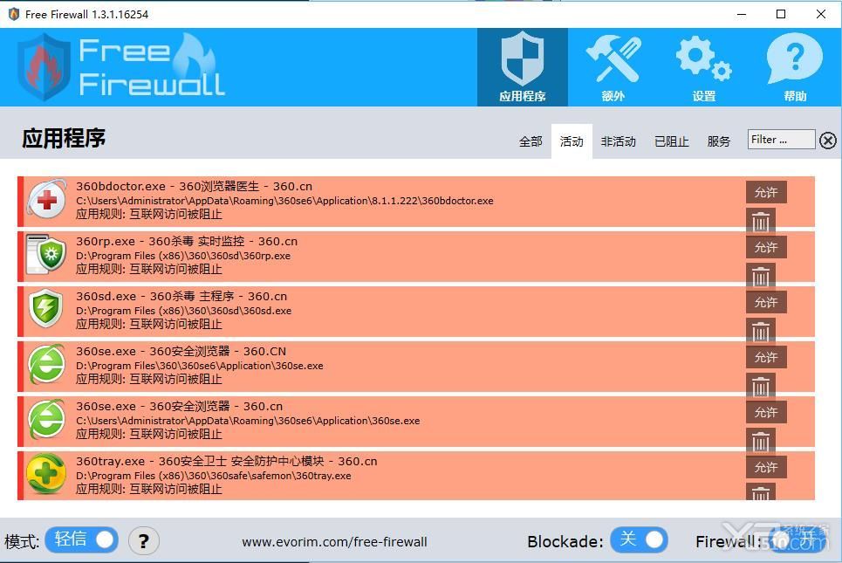This screenshot has height=563, width=842.
Task: Maximize the Free Firewall window
Action: coord(781,14)
